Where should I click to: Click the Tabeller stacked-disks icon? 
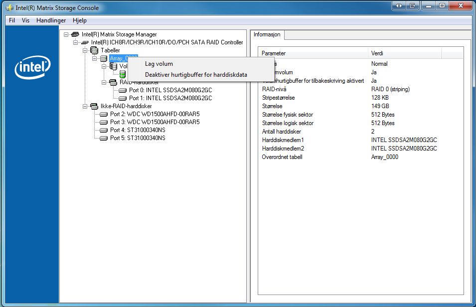point(94,50)
